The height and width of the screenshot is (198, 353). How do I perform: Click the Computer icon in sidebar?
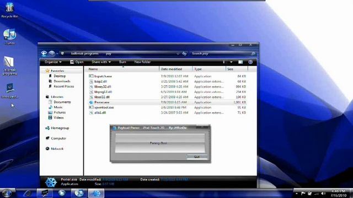tap(47, 138)
